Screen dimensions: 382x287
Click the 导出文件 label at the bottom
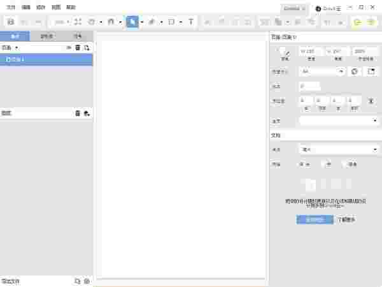pyautogui.click(x=10, y=281)
